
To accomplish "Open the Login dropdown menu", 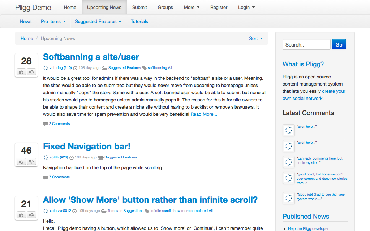I will tap(246, 7).
